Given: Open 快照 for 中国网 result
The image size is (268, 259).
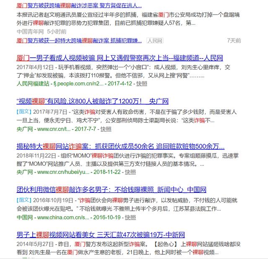Looking at the screenshot, I should click(x=130, y=218).
